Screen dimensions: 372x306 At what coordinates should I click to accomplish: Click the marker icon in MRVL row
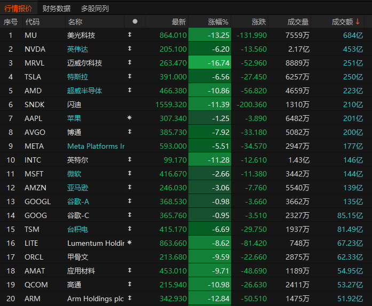point(130,62)
